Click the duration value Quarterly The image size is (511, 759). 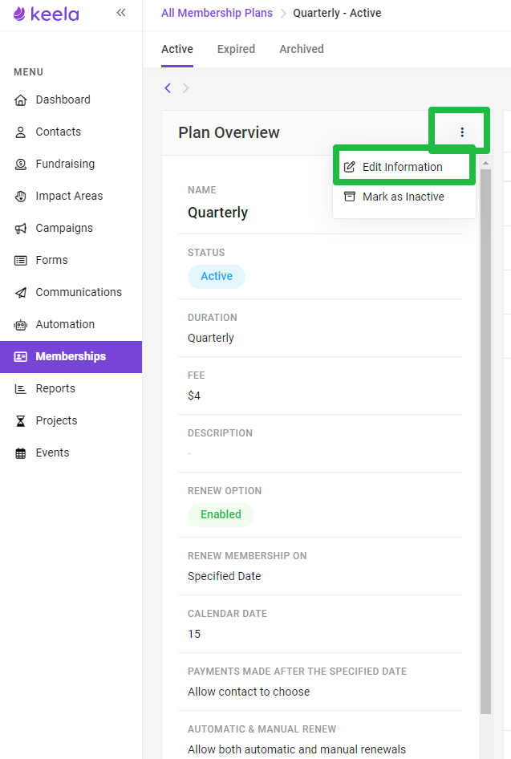(x=210, y=338)
